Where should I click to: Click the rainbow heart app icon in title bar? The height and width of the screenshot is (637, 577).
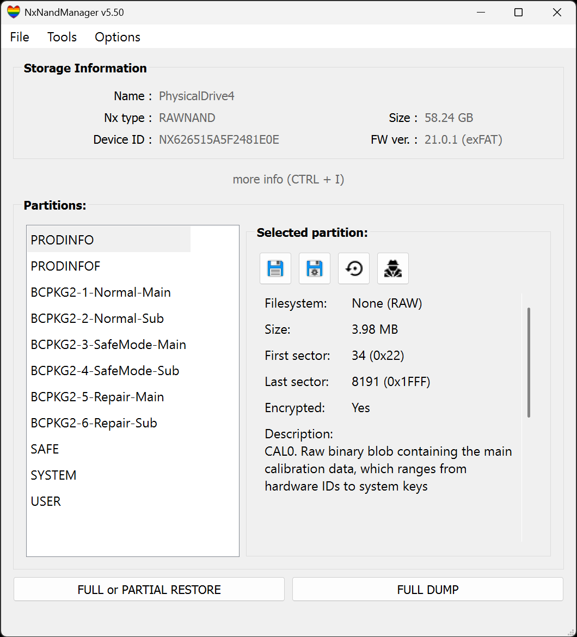pyautogui.click(x=14, y=12)
